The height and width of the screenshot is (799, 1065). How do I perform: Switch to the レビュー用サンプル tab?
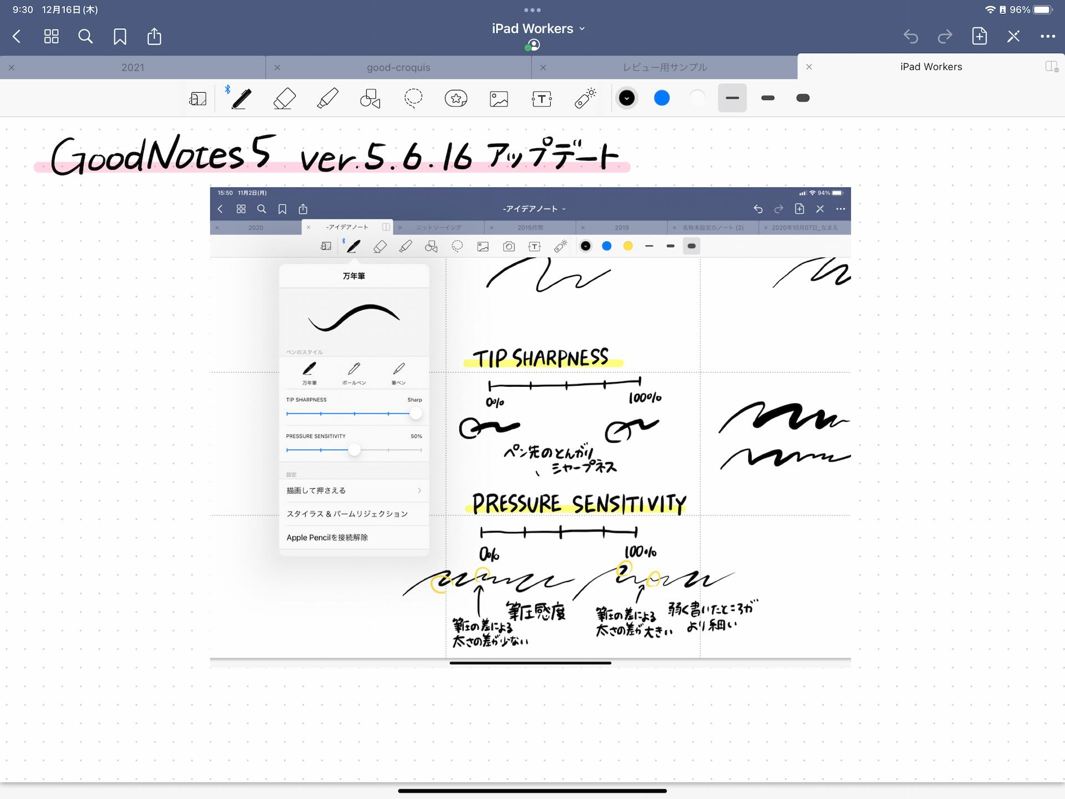tap(665, 67)
